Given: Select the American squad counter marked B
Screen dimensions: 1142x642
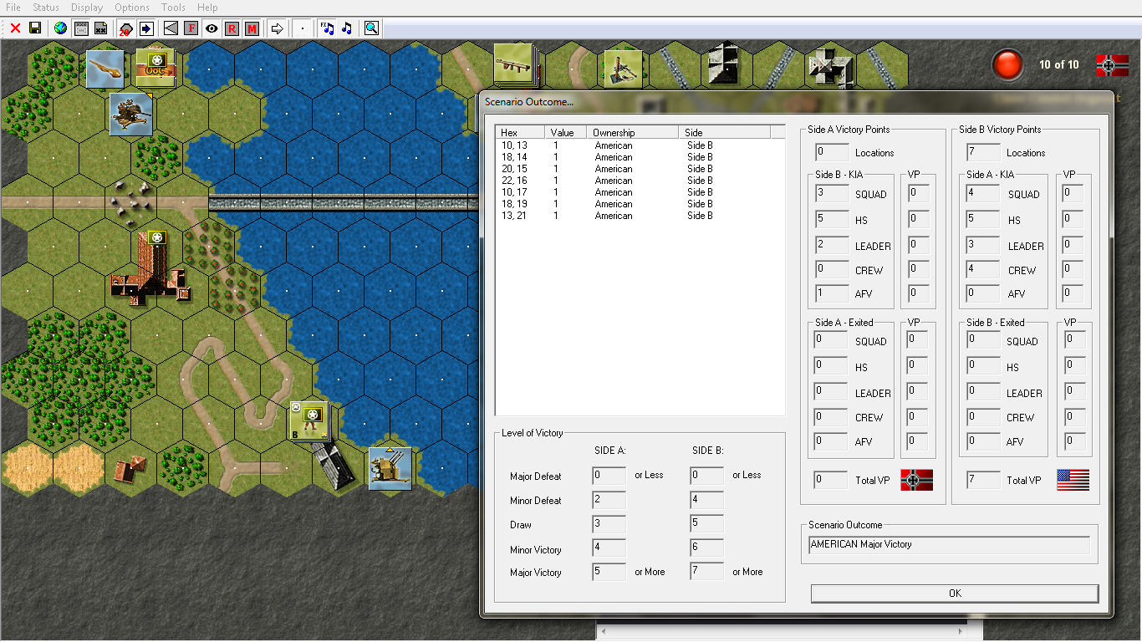Looking at the screenshot, I should pos(310,420).
